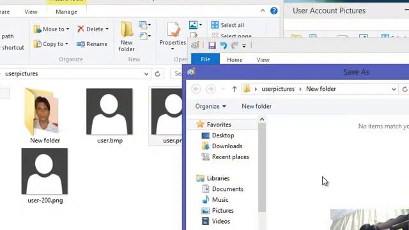
Task: Select Libraries in Save As navigation pane
Action: pos(213,178)
